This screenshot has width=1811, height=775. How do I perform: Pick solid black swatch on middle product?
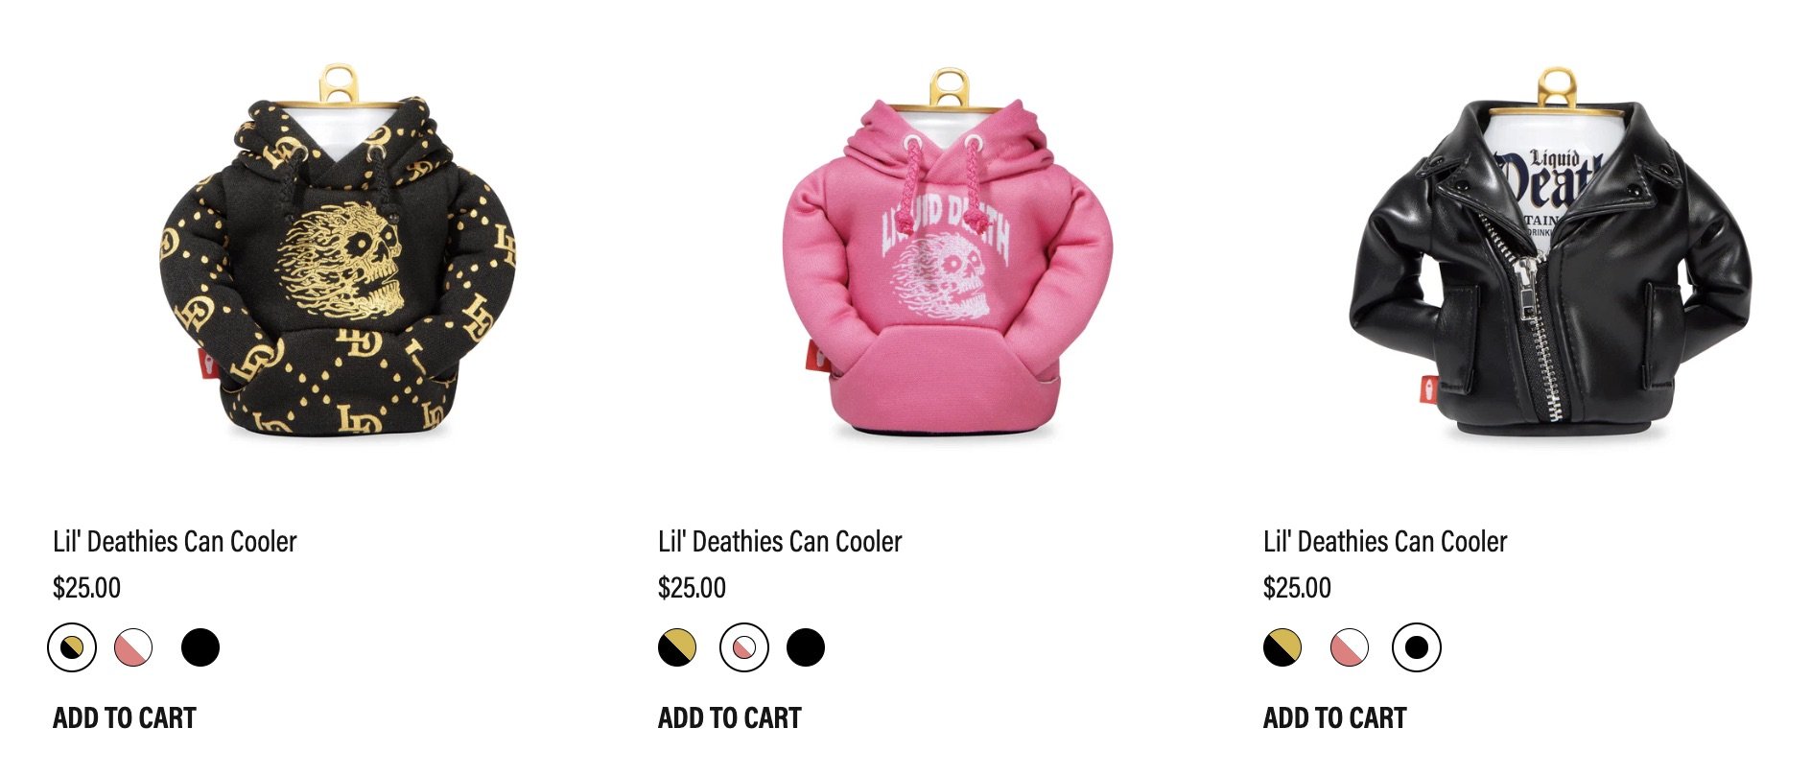coord(806,647)
